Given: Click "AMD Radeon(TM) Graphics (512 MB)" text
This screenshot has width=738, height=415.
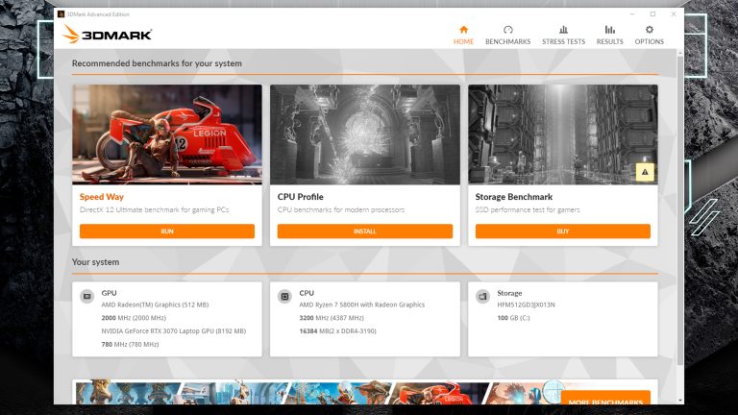Looking at the screenshot, I should [x=155, y=305].
